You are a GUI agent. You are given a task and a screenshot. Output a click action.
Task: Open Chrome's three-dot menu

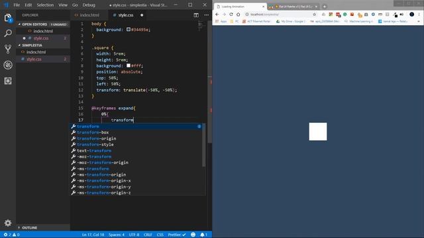click(419, 15)
